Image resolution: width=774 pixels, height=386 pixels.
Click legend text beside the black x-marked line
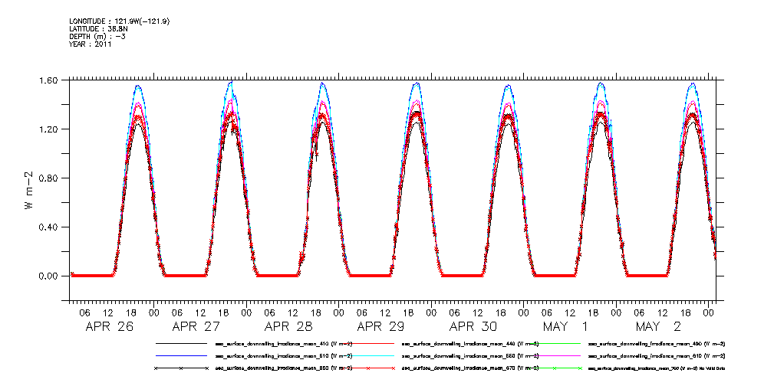click(283, 368)
